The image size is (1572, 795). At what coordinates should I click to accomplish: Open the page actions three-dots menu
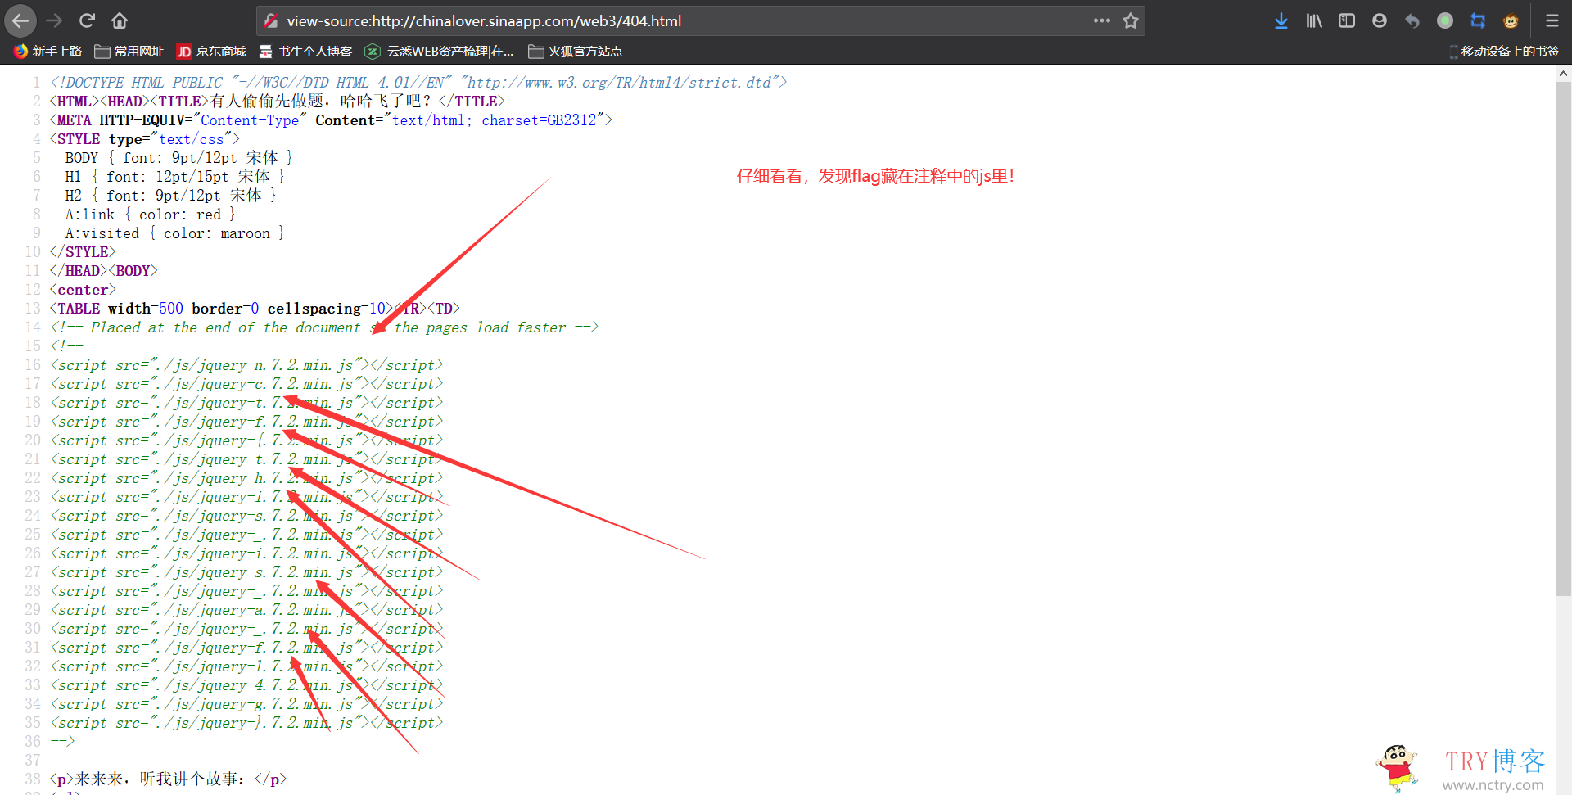[1102, 20]
